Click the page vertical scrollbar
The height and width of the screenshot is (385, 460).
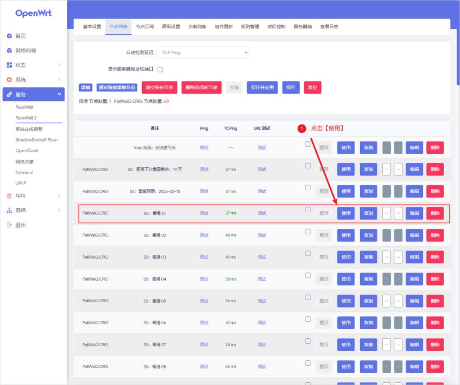click(458, 45)
